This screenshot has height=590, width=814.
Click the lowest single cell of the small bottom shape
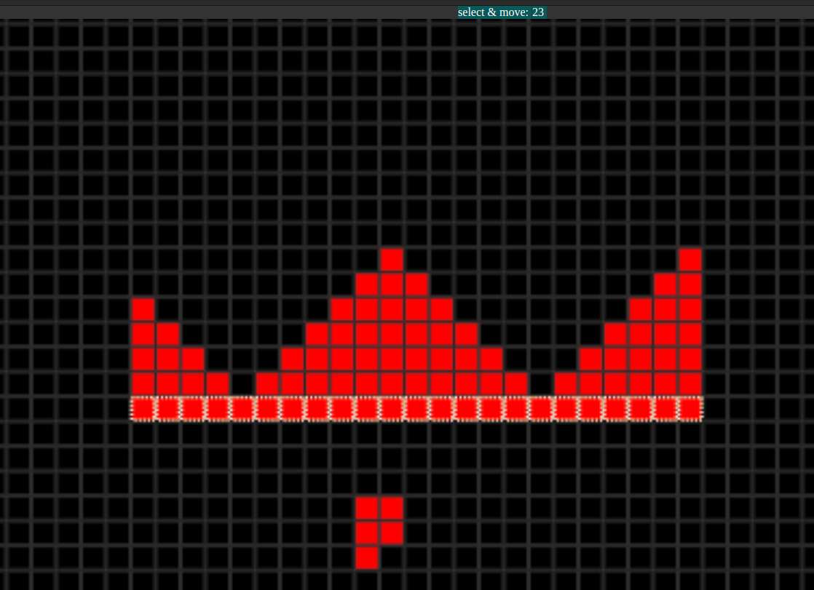[x=367, y=558]
